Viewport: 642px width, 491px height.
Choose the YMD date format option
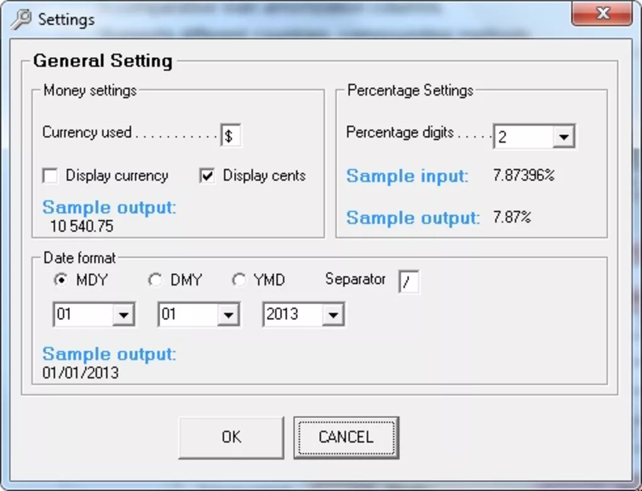click(x=239, y=279)
